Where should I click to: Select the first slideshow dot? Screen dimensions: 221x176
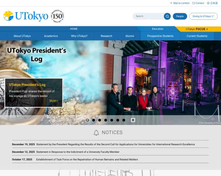point(88,120)
